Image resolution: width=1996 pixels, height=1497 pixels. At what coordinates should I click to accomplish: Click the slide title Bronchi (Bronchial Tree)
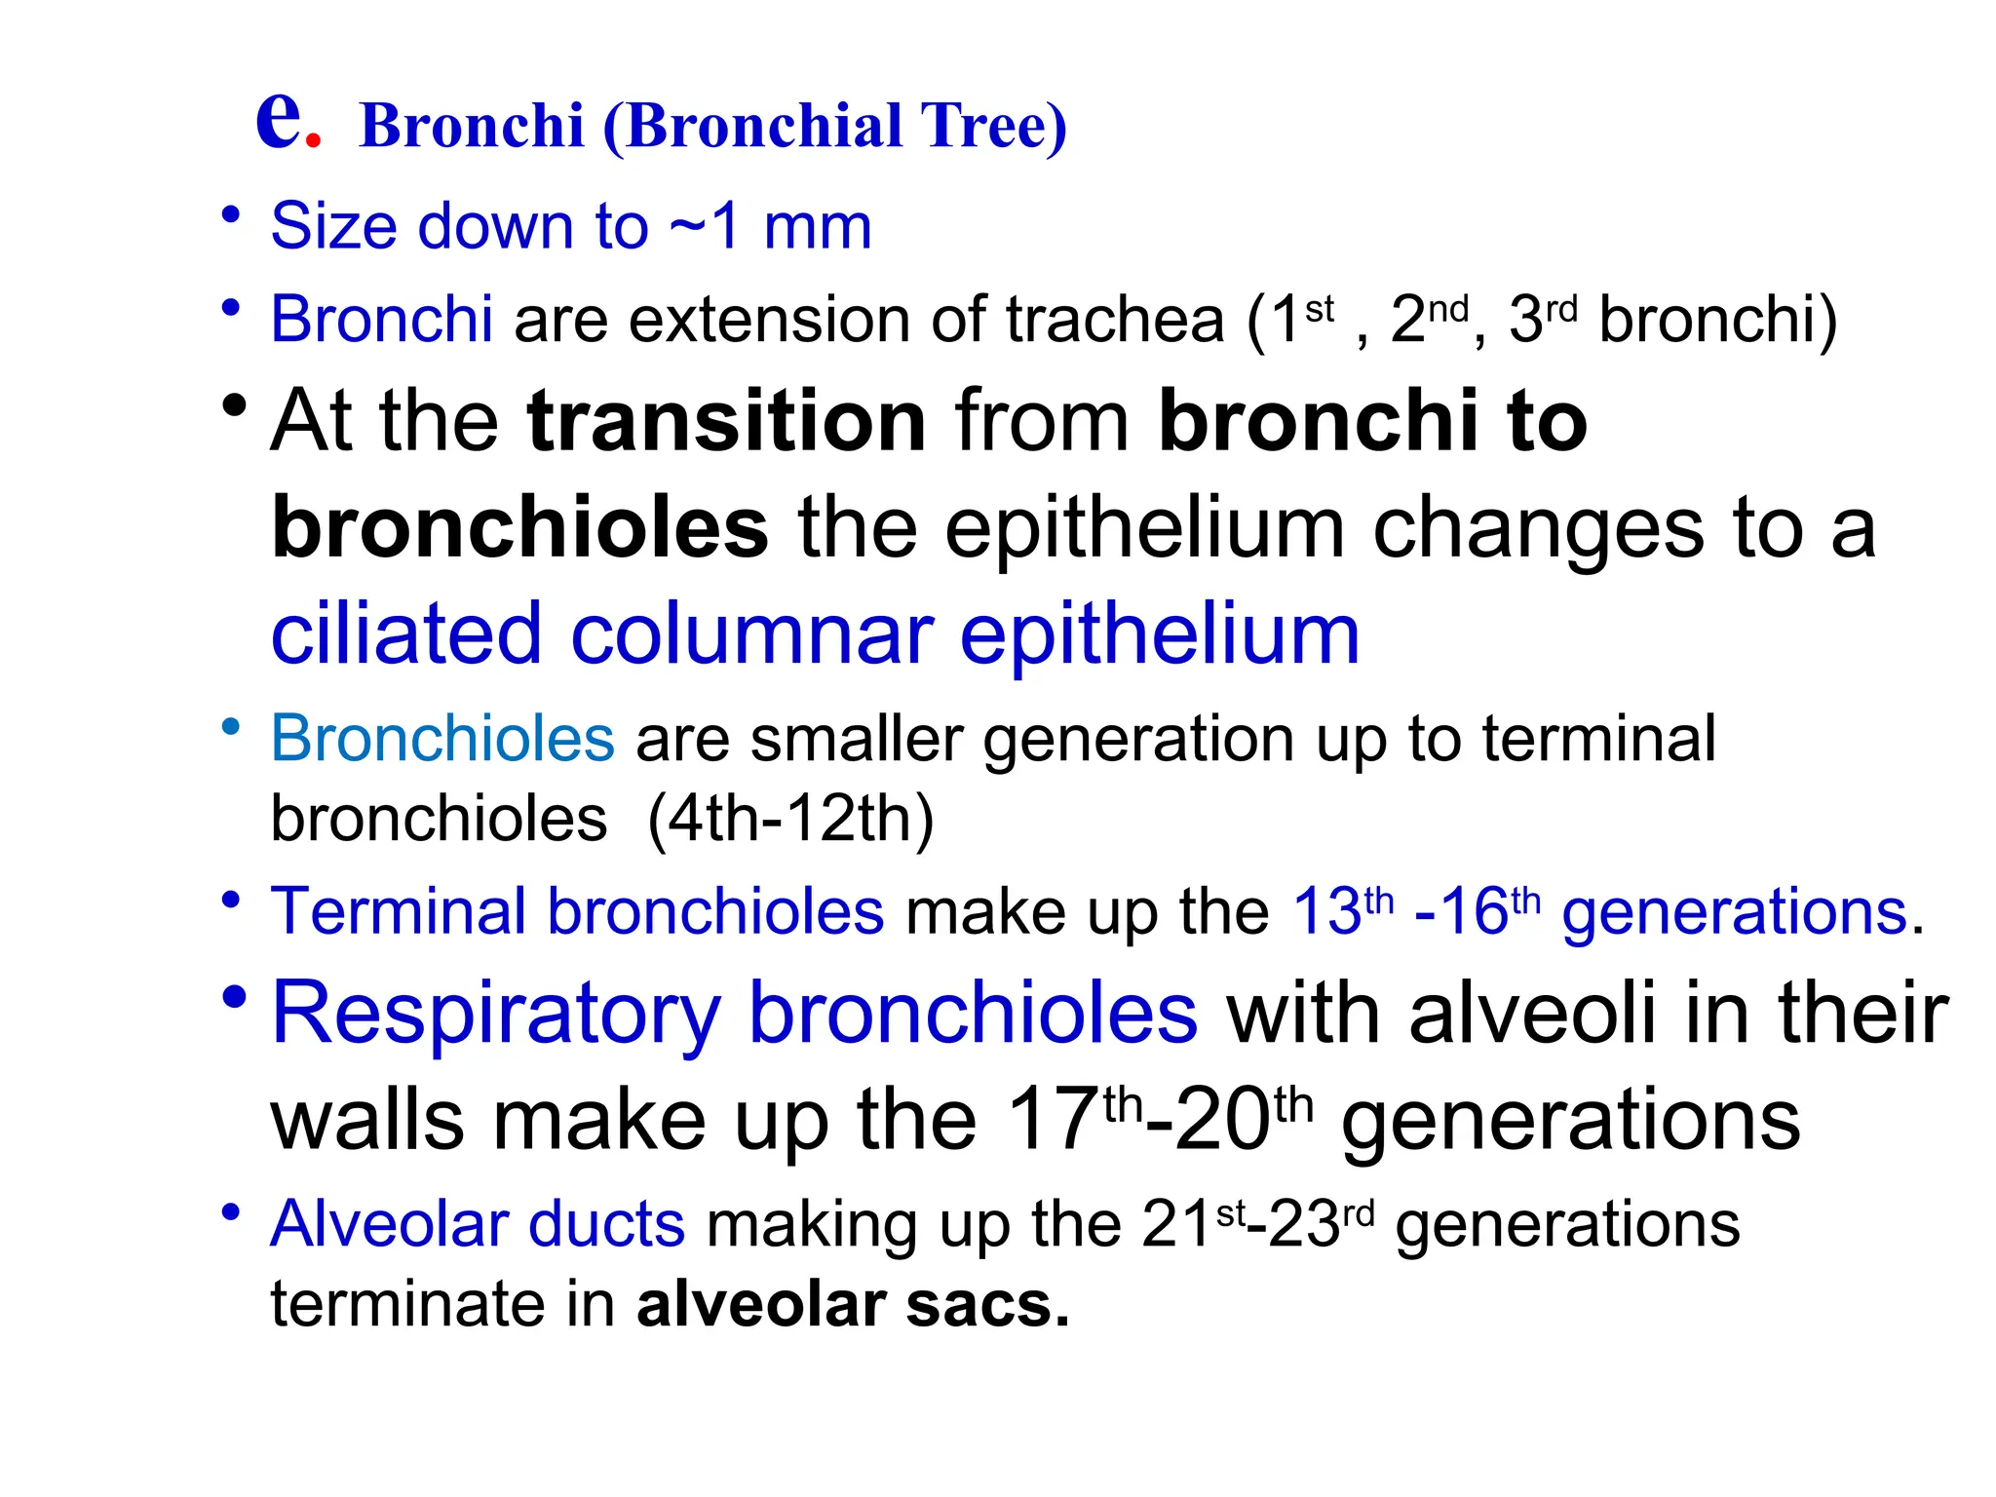[713, 128]
